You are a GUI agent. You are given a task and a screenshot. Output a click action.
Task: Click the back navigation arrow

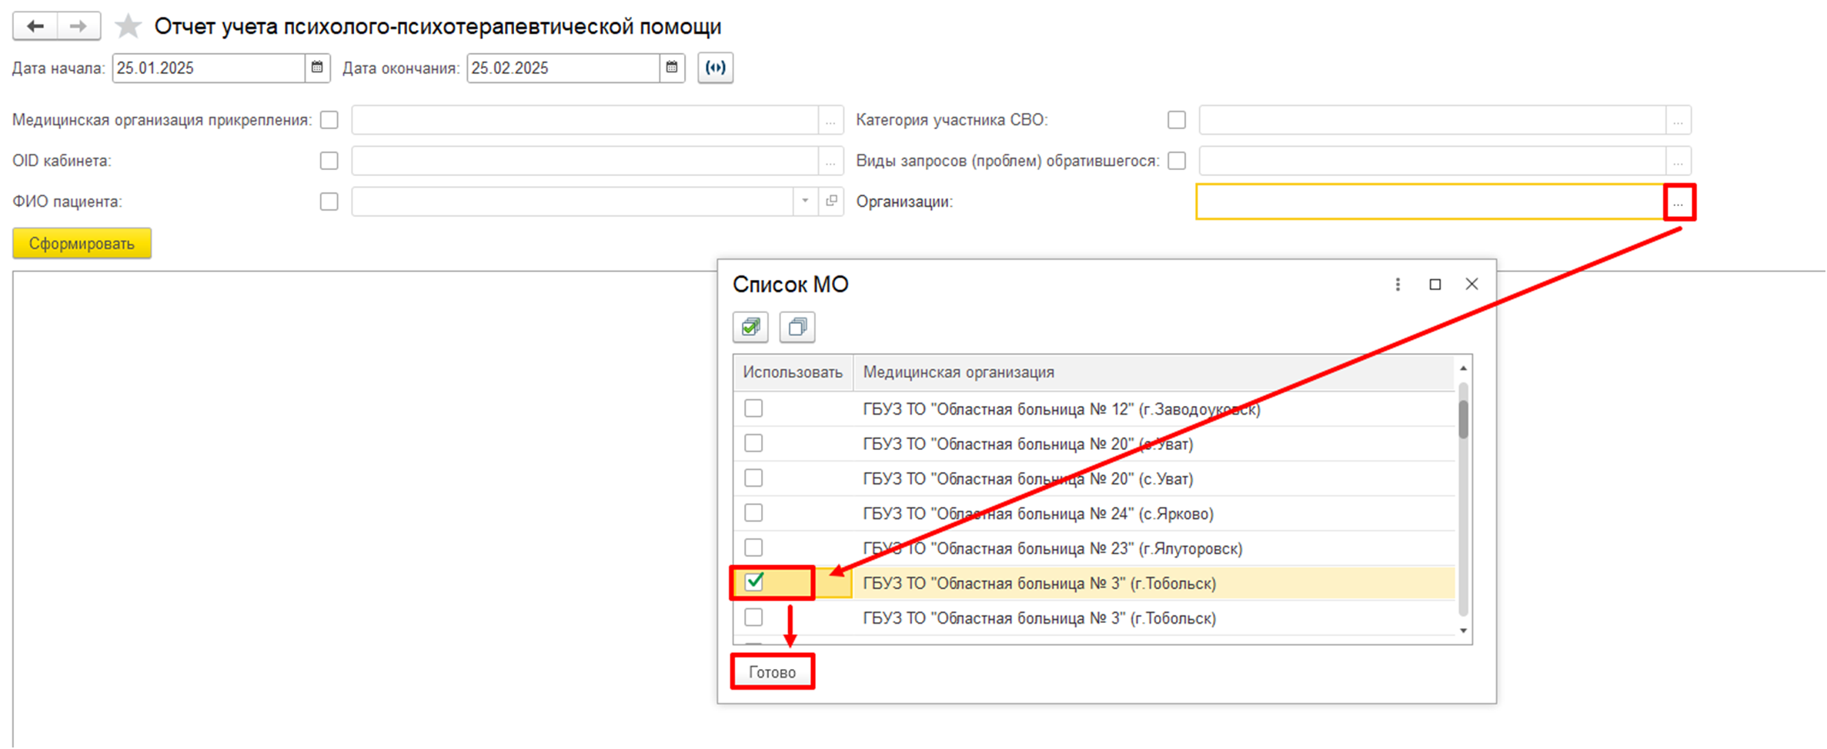(x=35, y=27)
